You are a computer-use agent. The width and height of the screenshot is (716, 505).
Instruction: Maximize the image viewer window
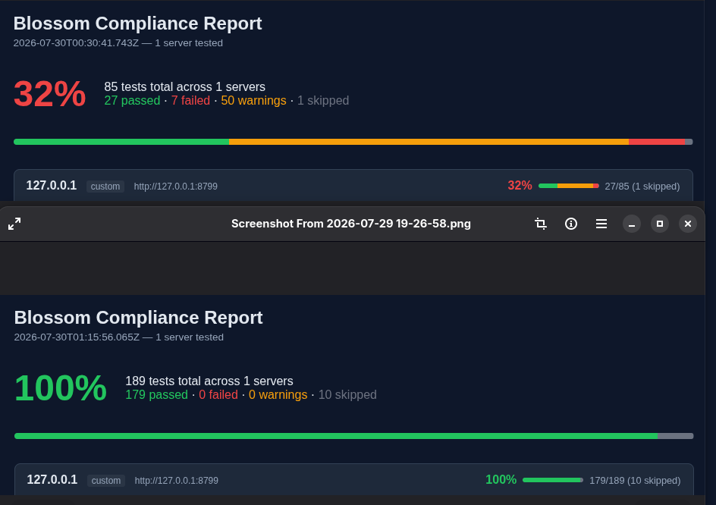[660, 224]
